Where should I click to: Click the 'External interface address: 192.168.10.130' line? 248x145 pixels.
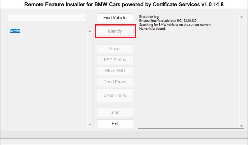(168, 21)
